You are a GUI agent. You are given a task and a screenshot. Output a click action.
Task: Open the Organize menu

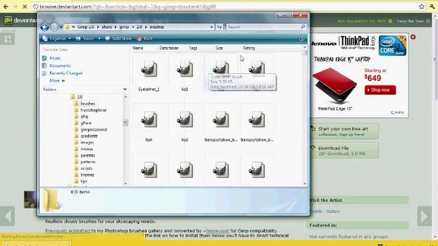click(x=57, y=38)
